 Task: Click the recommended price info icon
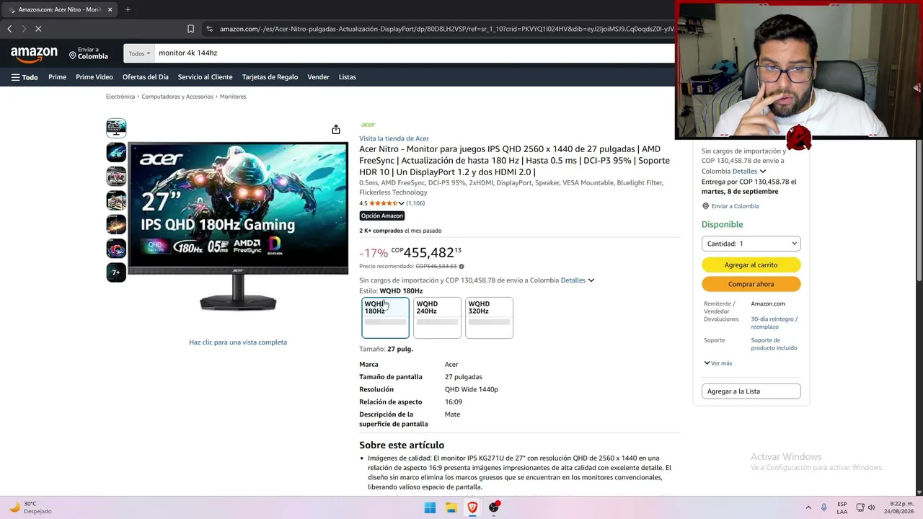tap(461, 267)
